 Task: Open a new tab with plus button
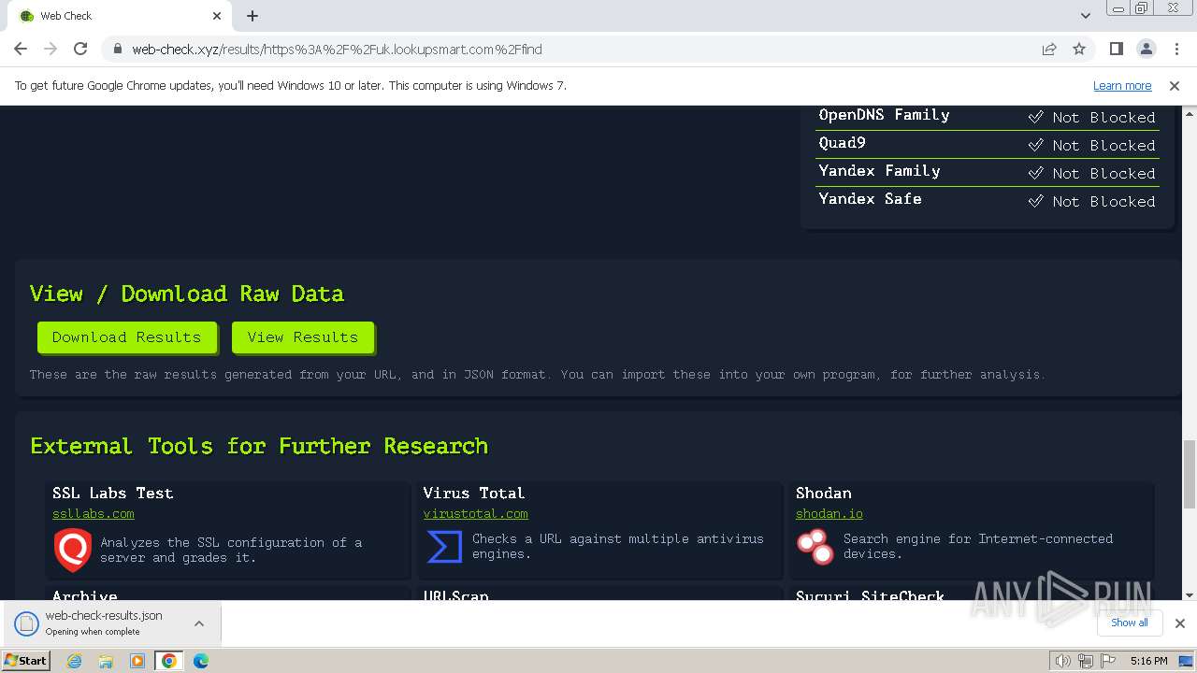click(x=252, y=16)
